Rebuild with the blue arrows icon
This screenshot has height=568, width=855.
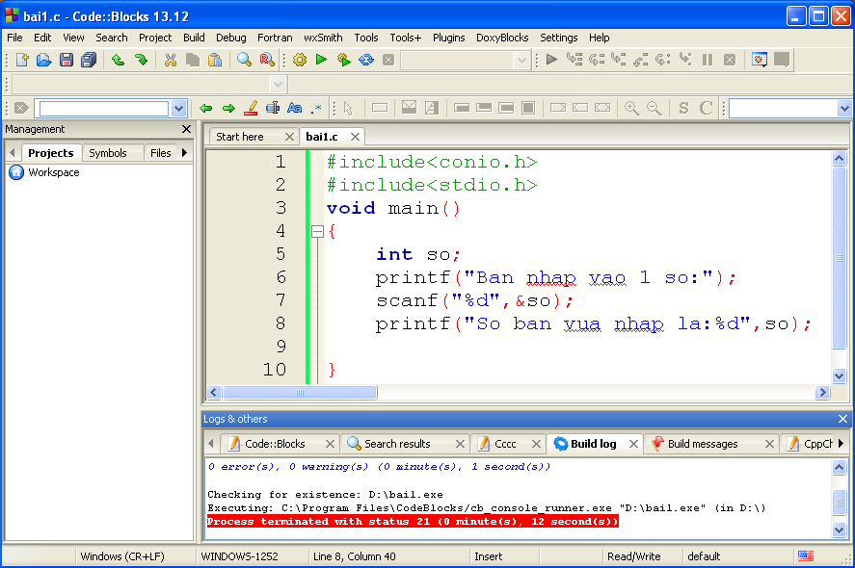tap(366, 60)
